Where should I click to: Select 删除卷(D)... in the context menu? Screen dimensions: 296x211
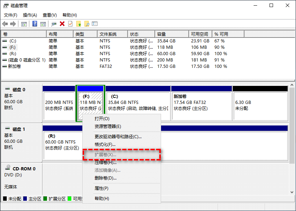click(106, 178)
